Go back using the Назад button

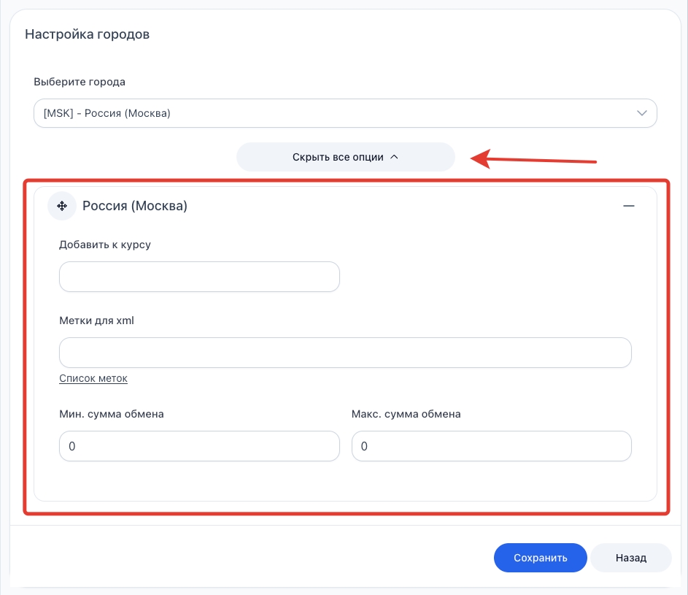(x=630, y=558)
